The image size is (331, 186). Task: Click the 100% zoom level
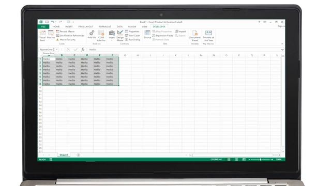(x=279, y=160)
